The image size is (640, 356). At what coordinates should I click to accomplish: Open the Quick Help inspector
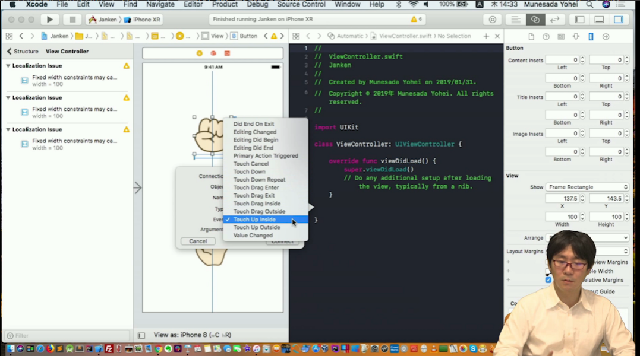point(546,37)
